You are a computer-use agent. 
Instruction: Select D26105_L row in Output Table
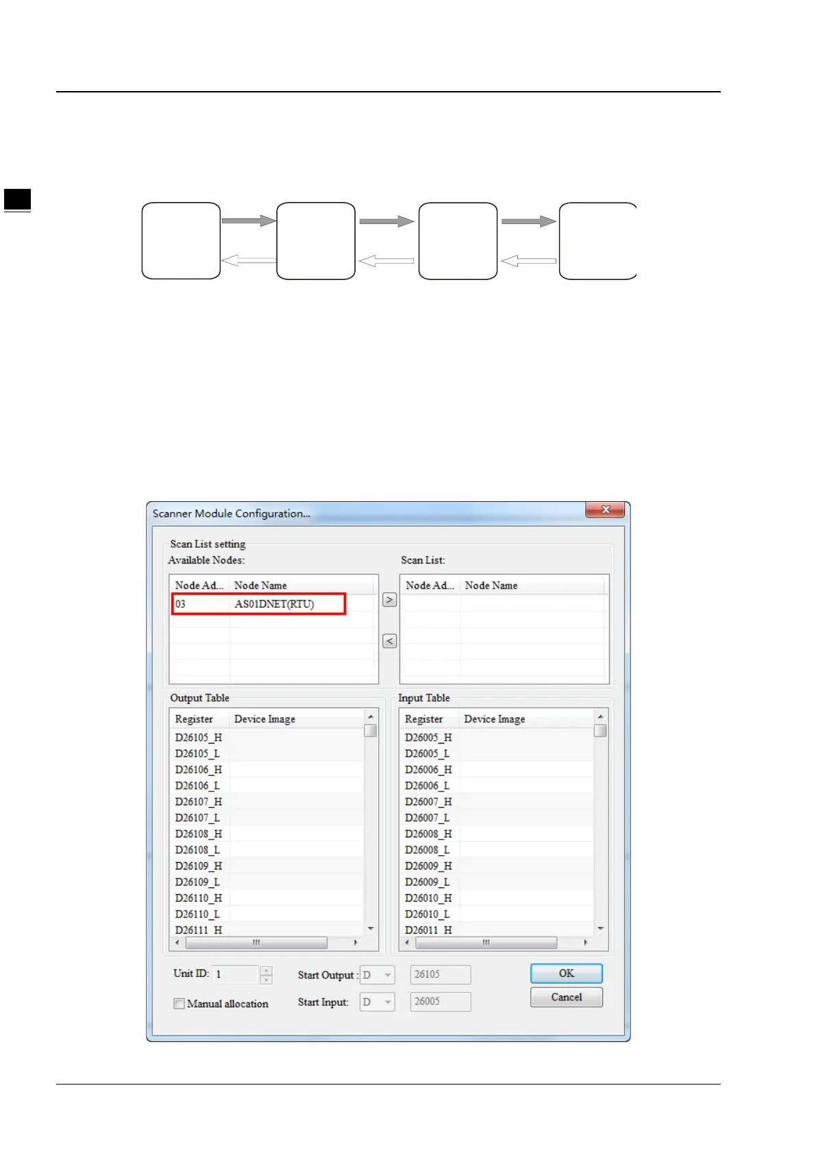(267, 753)
